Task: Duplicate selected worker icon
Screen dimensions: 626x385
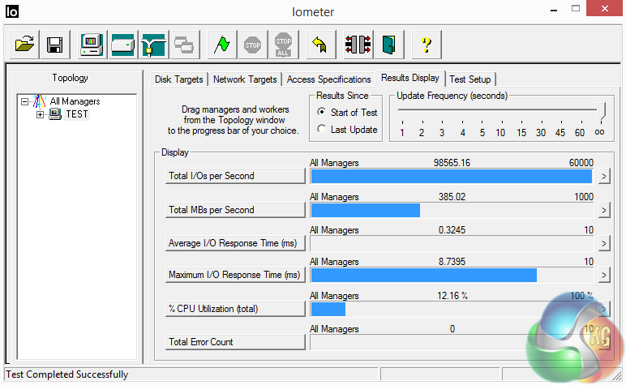Action: [184, 45]
